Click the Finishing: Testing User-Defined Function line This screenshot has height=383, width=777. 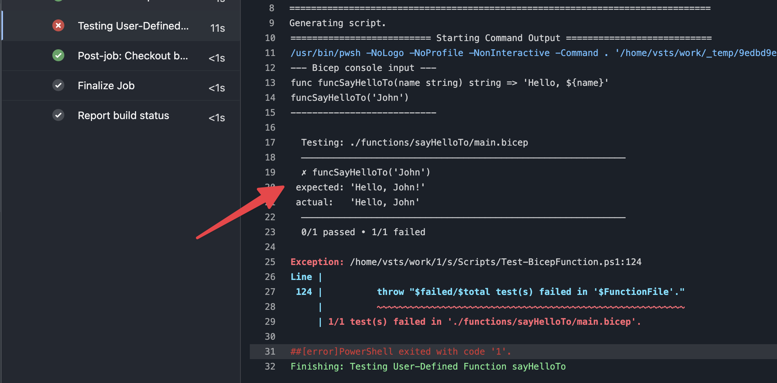pyautogui.click(x=428, y=367)
